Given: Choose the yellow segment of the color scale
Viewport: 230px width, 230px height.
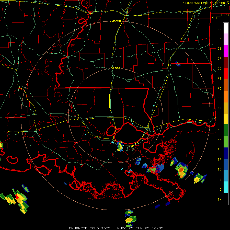Looking at the screenshot, I should tap(226, 119).
